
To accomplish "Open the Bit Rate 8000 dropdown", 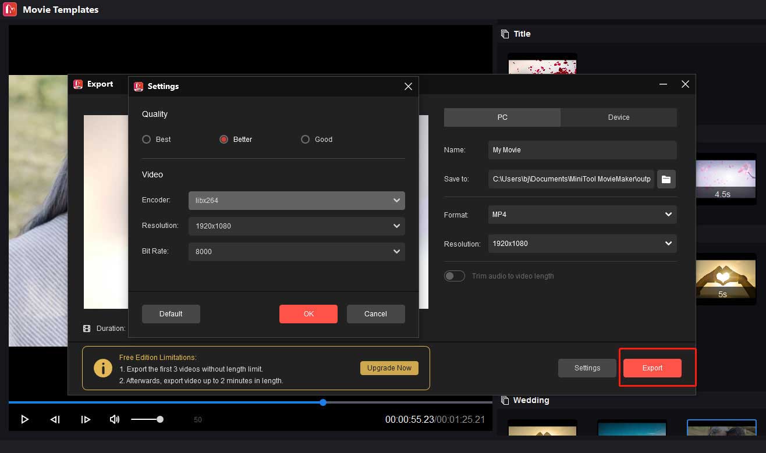I will [x=297, y=251].
